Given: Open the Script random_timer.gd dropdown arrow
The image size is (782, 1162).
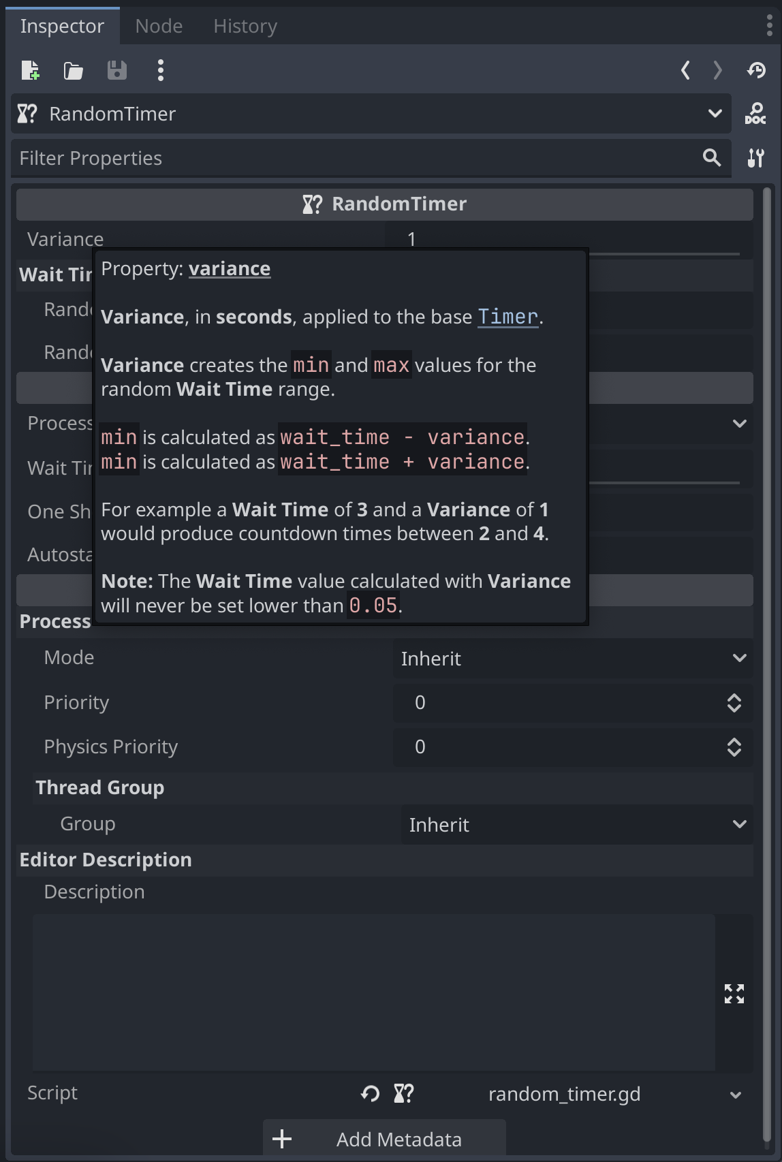Looking at the screenshot, I should pyautogui.click(x=736, y=1095).
